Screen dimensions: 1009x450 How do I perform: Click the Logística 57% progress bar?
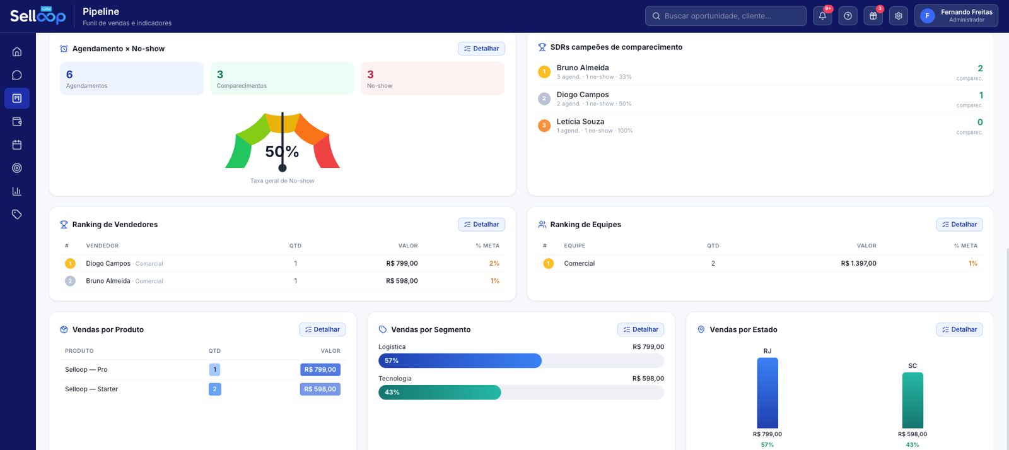pos(521,361)
